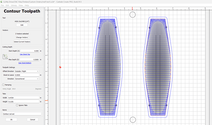
Task: Open the Help menu
Action: coord(27,6)
